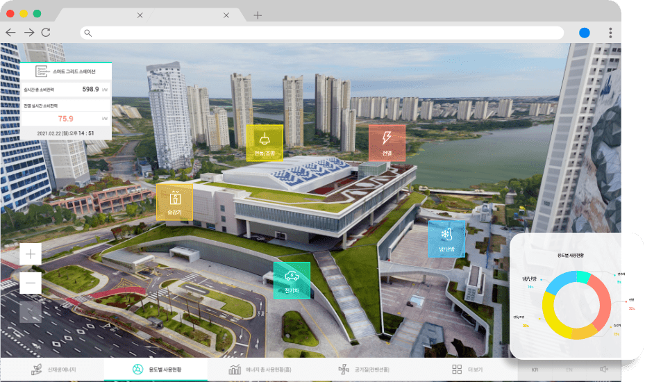The width and height of the screenshot is (645, 382).
Task: Select the 용도별 사용현황 usage tab
Action: [x=156, y=369]
